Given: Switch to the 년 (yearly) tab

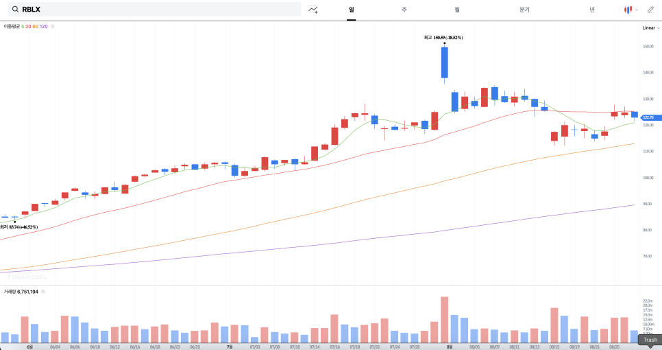Looking at the screenshot, I should (x=592, y=10).
